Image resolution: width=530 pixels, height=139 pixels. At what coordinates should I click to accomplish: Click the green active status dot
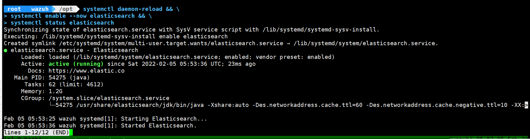tap(5, 50)
